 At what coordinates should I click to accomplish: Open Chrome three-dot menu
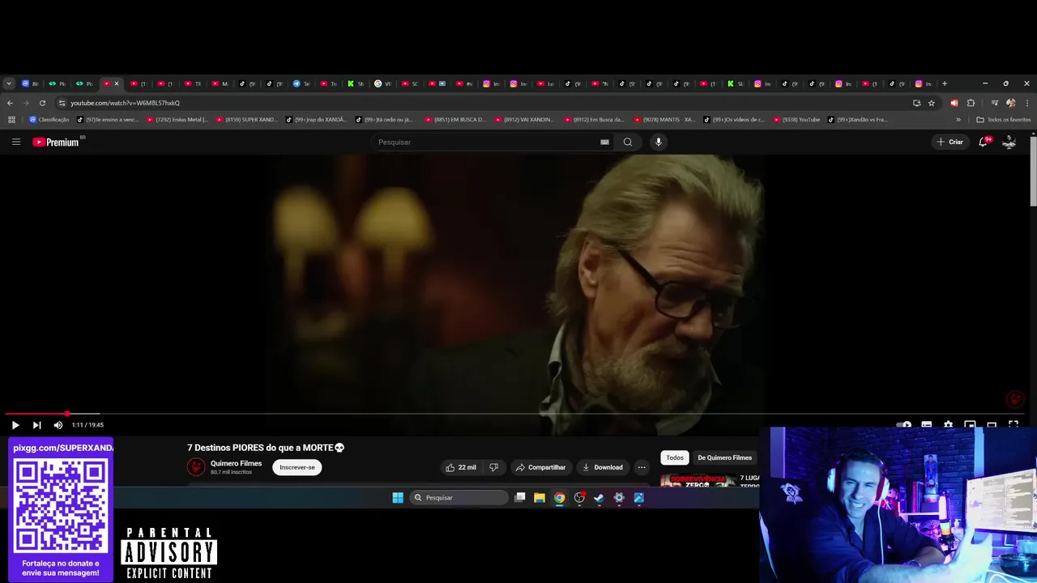coord(1027,103)
